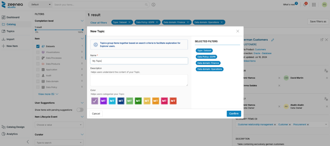This screenshot has width=330, height=146.
Task: Collapse the left sidebar arrow
Action: (28, 142)
